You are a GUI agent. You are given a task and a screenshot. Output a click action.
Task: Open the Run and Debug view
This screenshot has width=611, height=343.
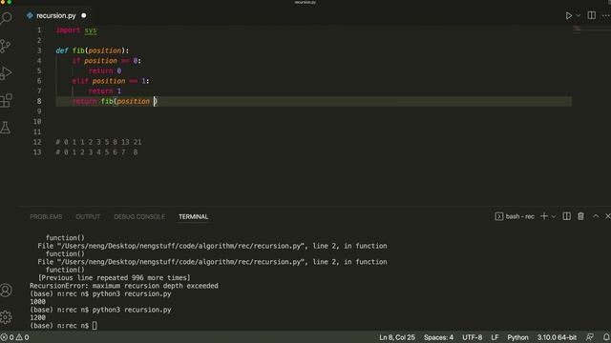[x=6, y=73]
